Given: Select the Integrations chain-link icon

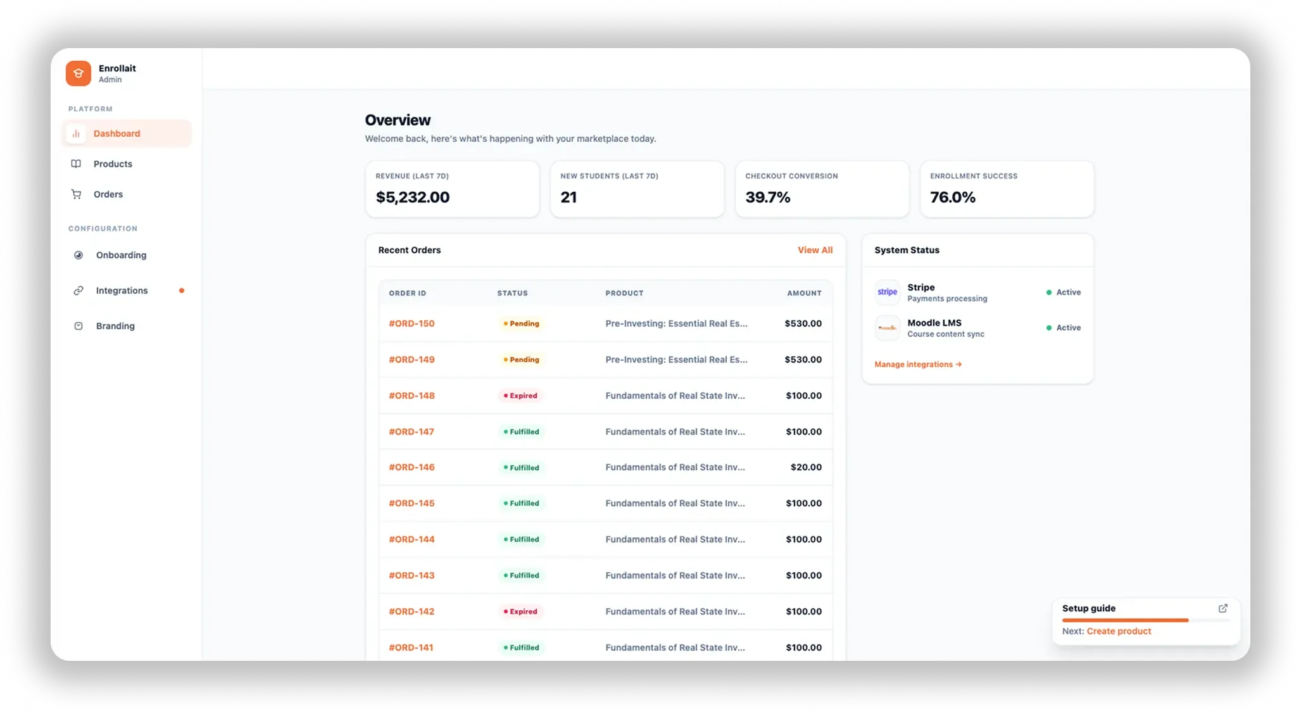Looking at the screenshot, I should click(78, 290).
